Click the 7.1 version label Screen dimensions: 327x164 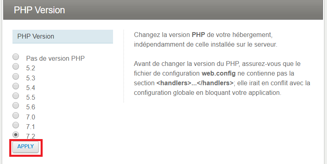pyautogui.click(x=31, y=127)
